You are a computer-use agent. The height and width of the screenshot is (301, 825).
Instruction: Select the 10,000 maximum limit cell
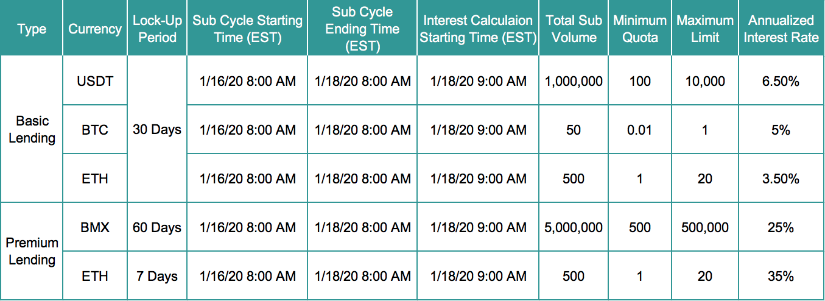[x=705, y=80]
